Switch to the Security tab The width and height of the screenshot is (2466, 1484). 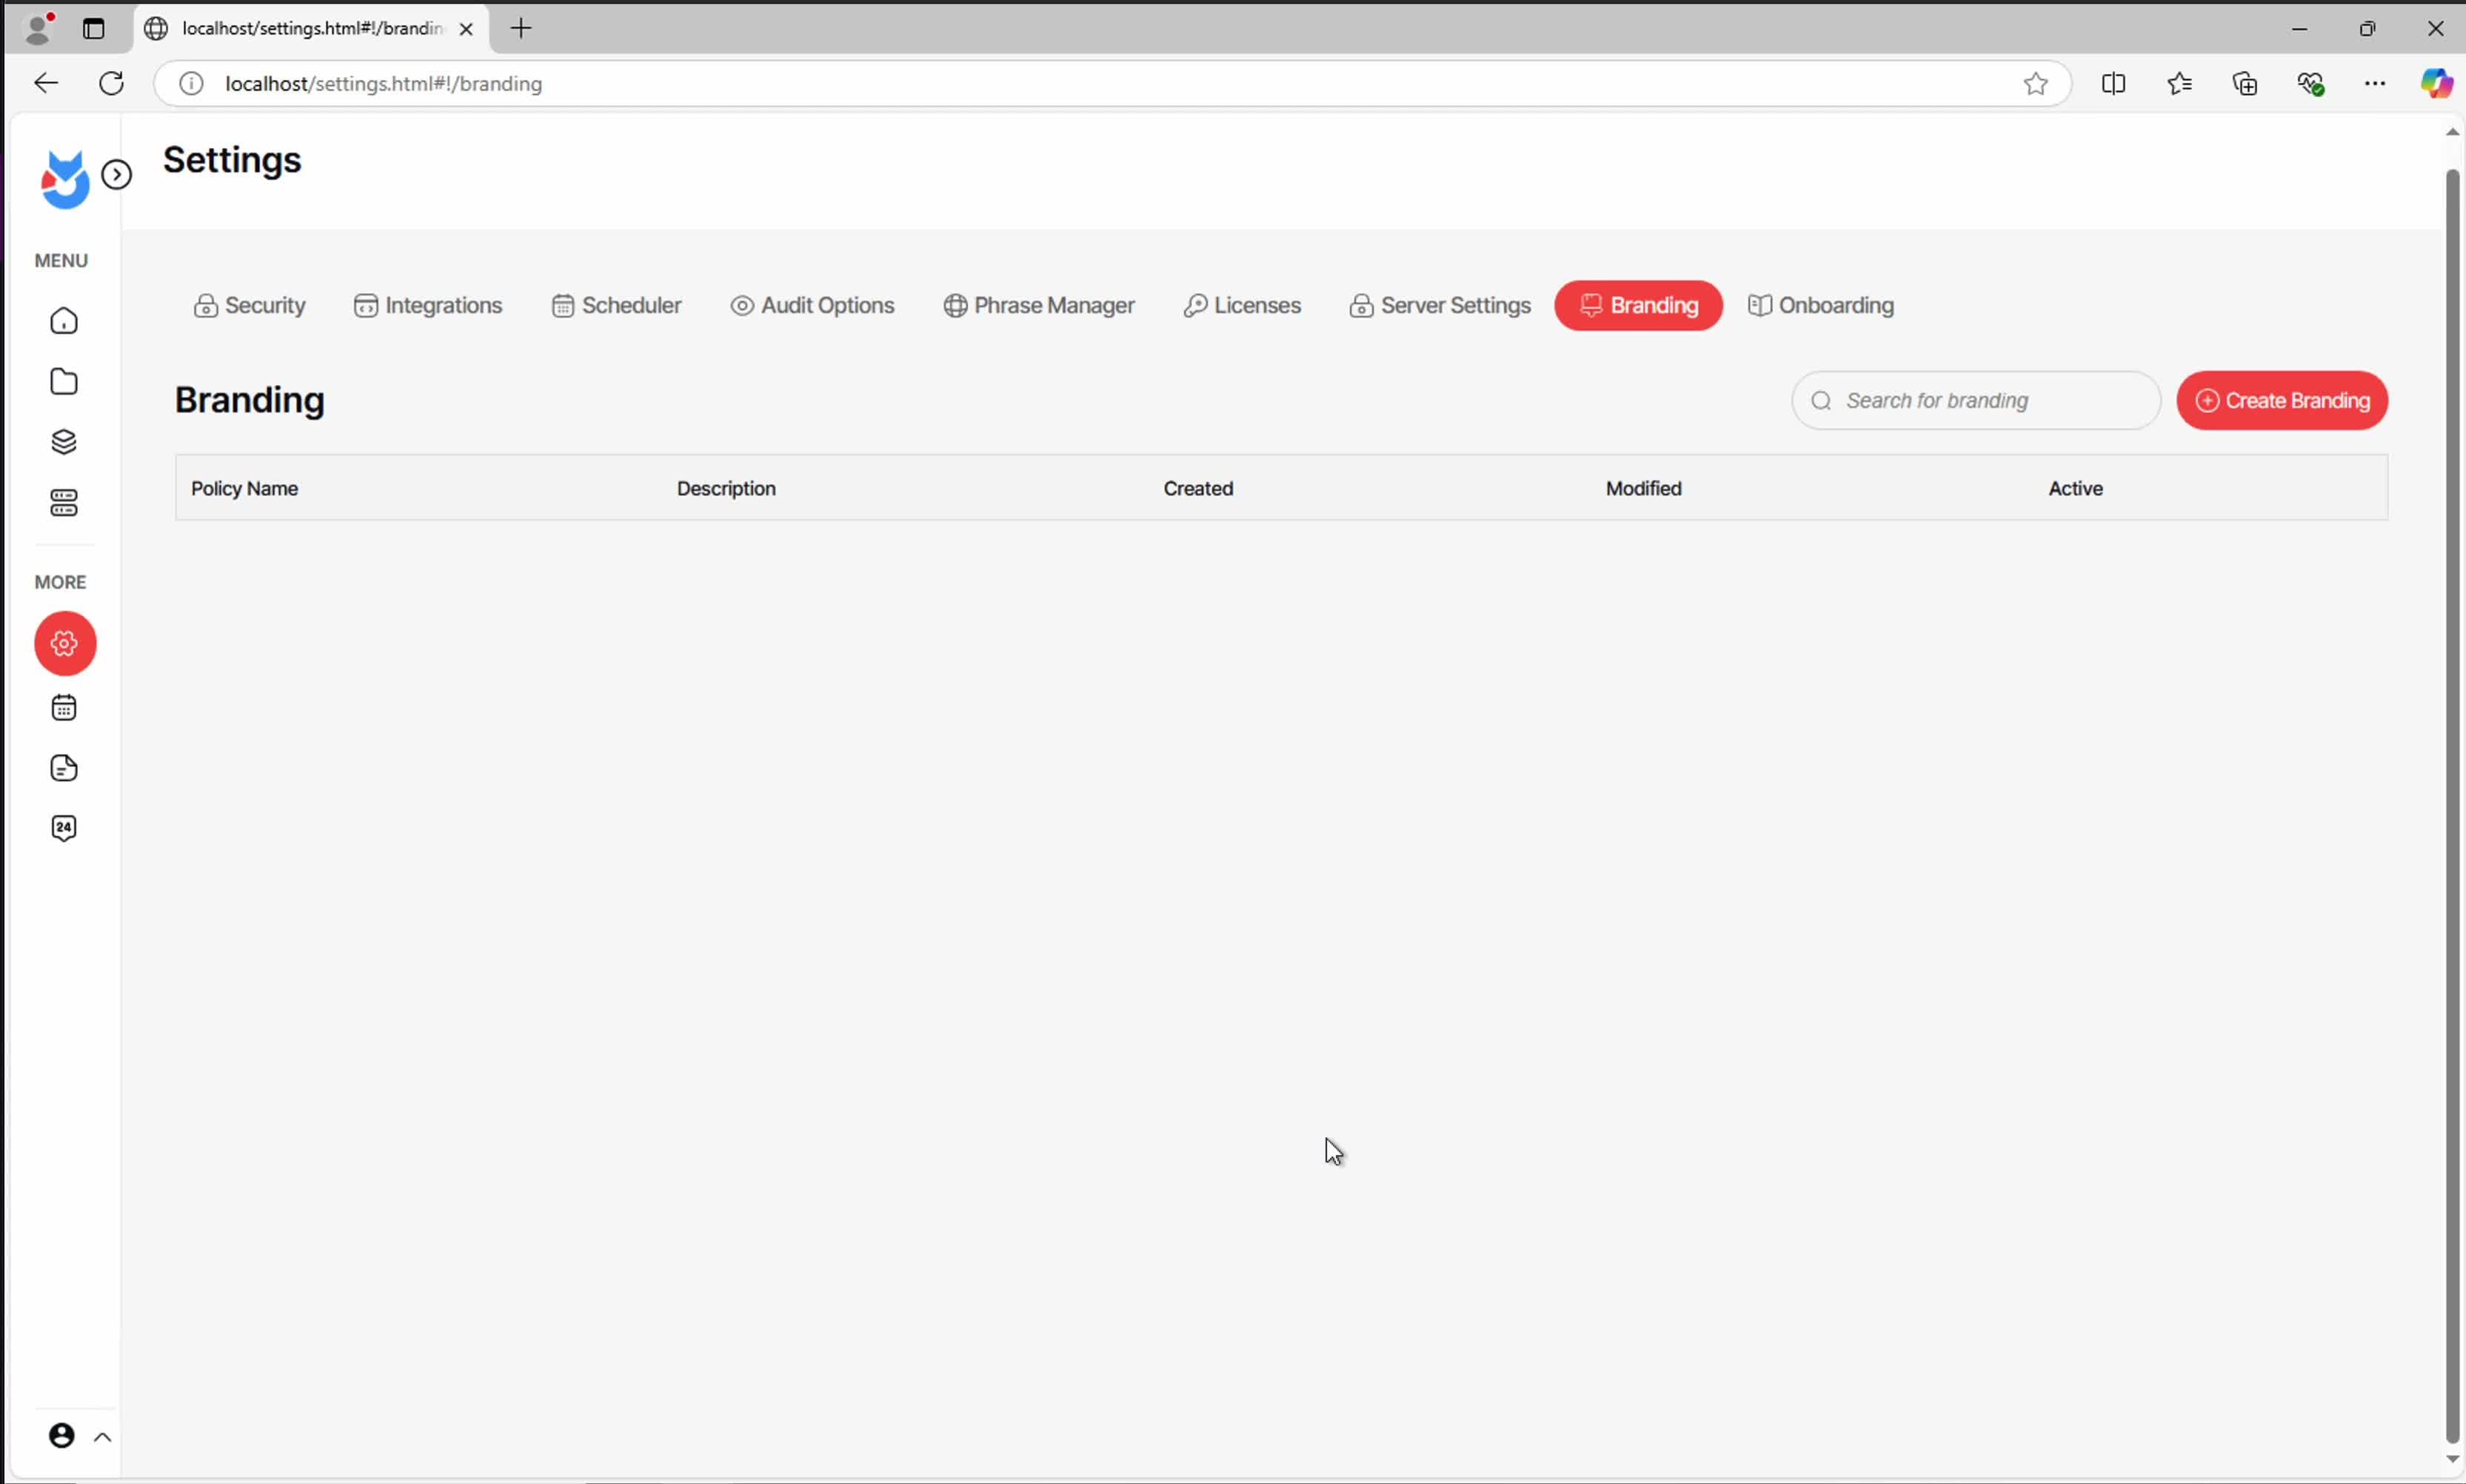point(250,305)
